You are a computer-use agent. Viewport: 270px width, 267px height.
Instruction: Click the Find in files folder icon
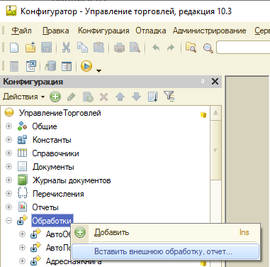(x=191, y=48)
